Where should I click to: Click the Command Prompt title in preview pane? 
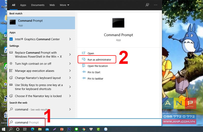click(x=118, y=35)
